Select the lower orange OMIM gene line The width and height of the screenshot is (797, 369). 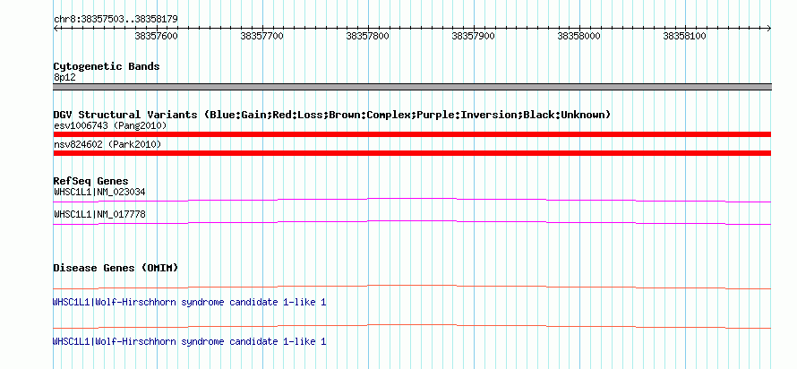point(412,326)
